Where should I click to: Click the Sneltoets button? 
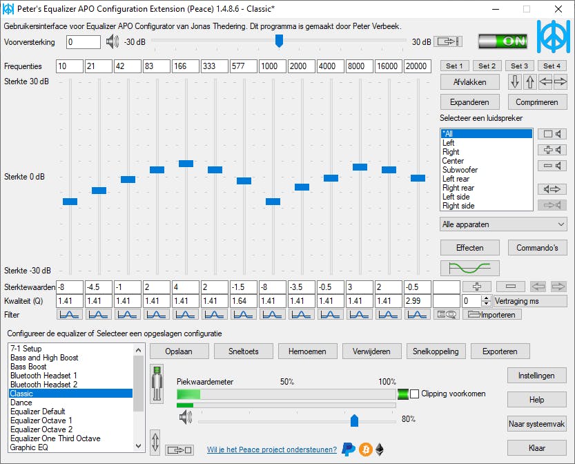click(244, 351)
